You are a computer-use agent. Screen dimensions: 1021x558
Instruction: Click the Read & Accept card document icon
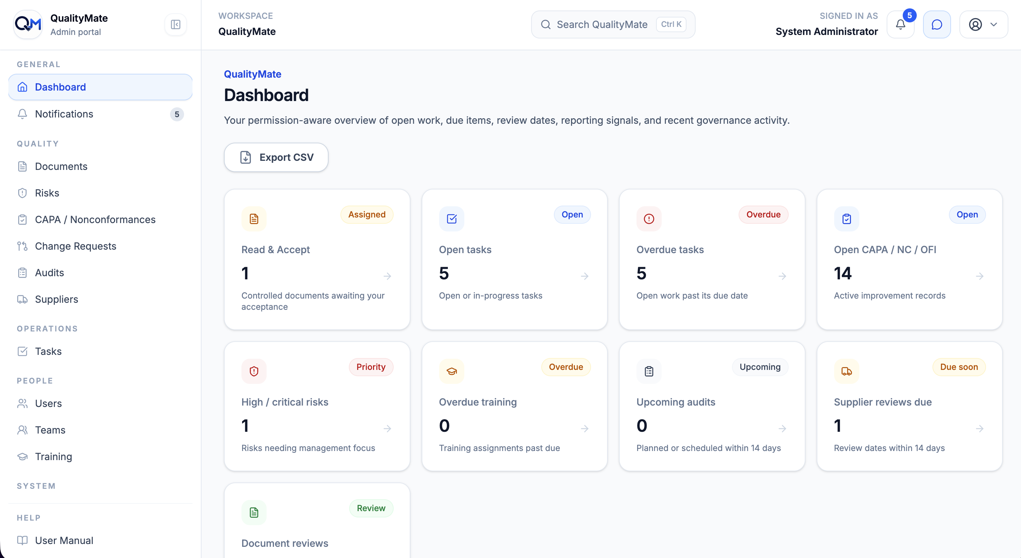(x=254, y=219)
